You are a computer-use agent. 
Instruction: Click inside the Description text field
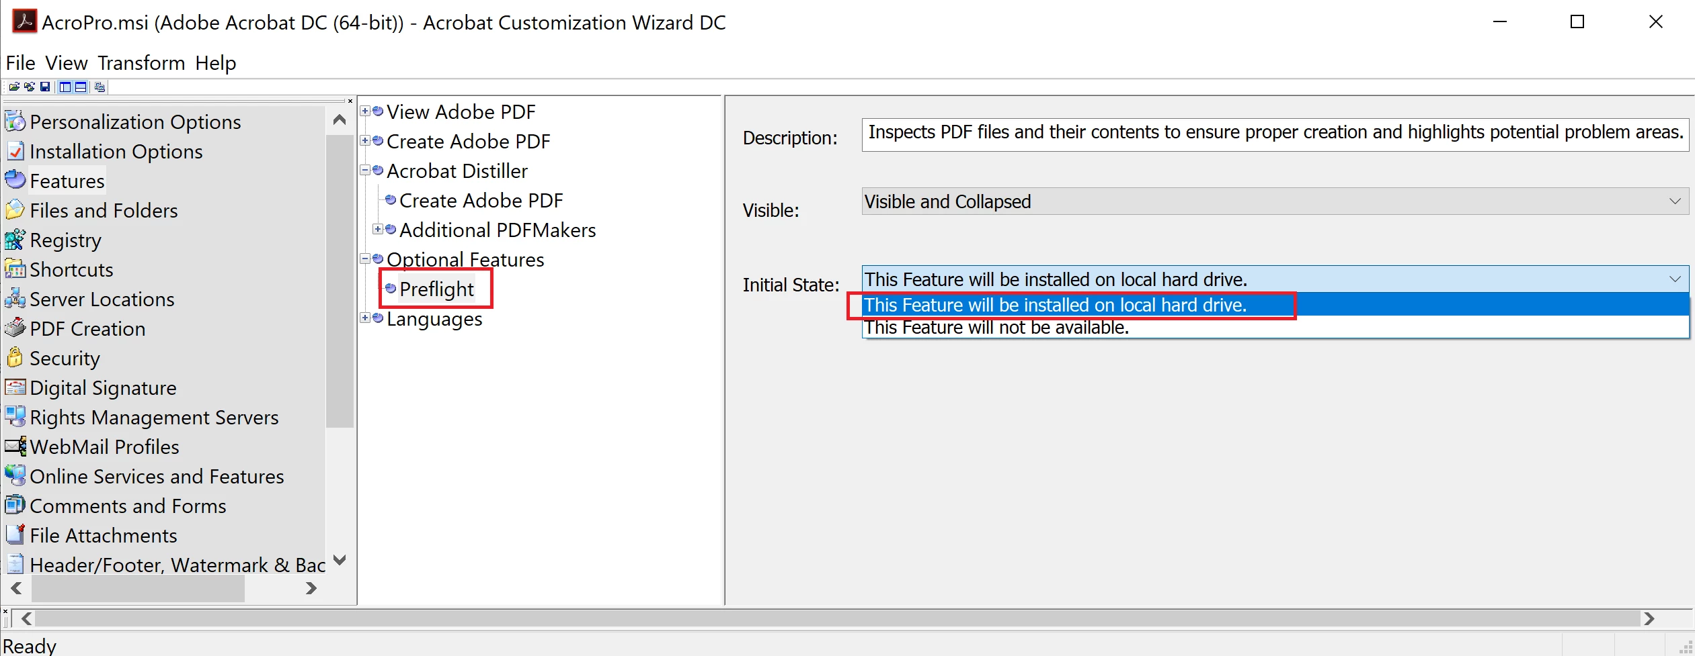1275,134
